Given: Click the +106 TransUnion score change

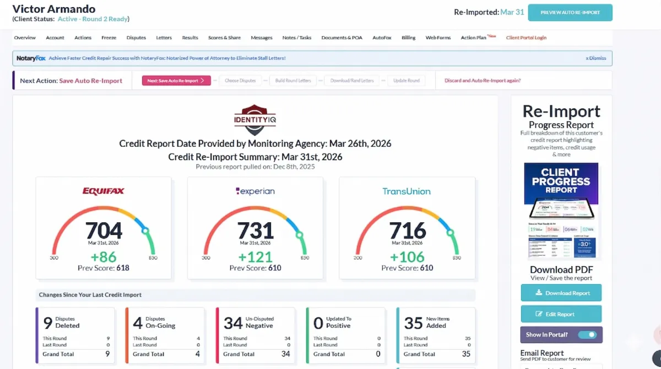Looking at the screenshot, I should [x=407, y=257].
